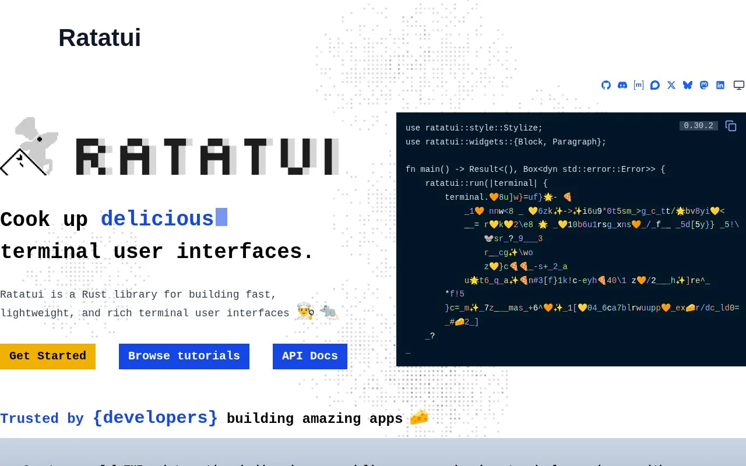Open the LinkedIn icon link
The height and width of the screenshot is (466, 746).
(720, 85)
